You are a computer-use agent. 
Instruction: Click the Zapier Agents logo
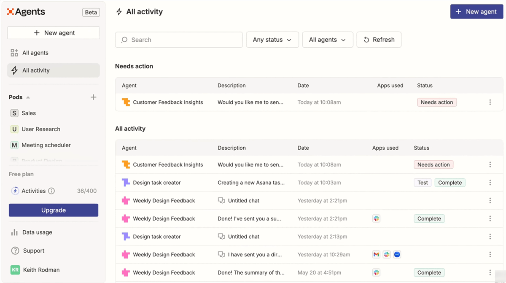[x=26, y=12]
